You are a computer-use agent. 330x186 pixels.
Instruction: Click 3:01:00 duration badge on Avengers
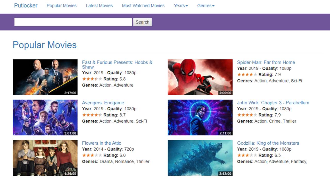pos(70,133)
